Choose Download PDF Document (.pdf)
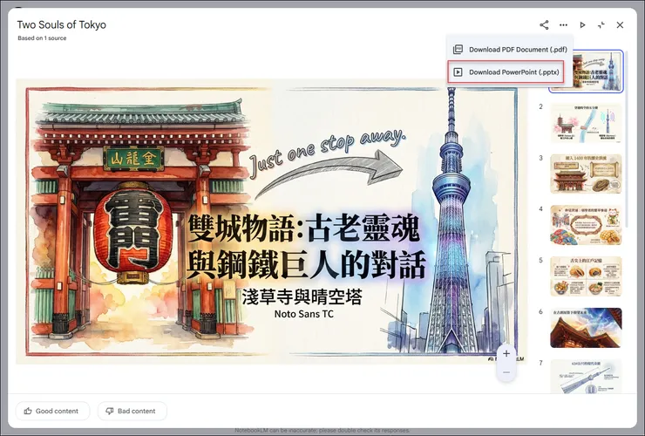Screen dimensions: 645x436 509,50
